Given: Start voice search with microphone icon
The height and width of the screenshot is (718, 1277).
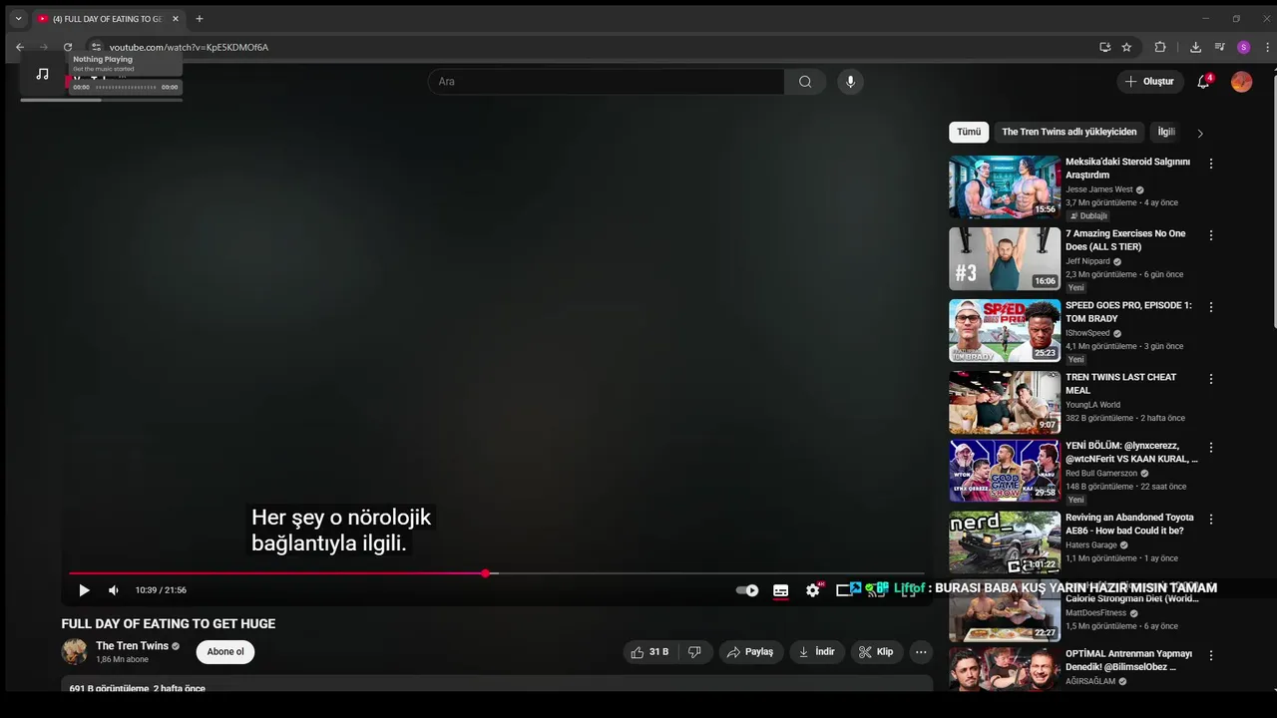Looking at the screenshot, I should (x=850, y=82).
